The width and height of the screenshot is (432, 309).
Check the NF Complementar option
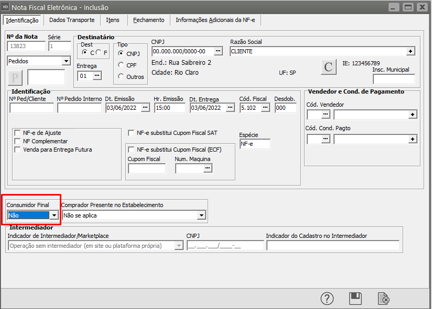point(18,141)
